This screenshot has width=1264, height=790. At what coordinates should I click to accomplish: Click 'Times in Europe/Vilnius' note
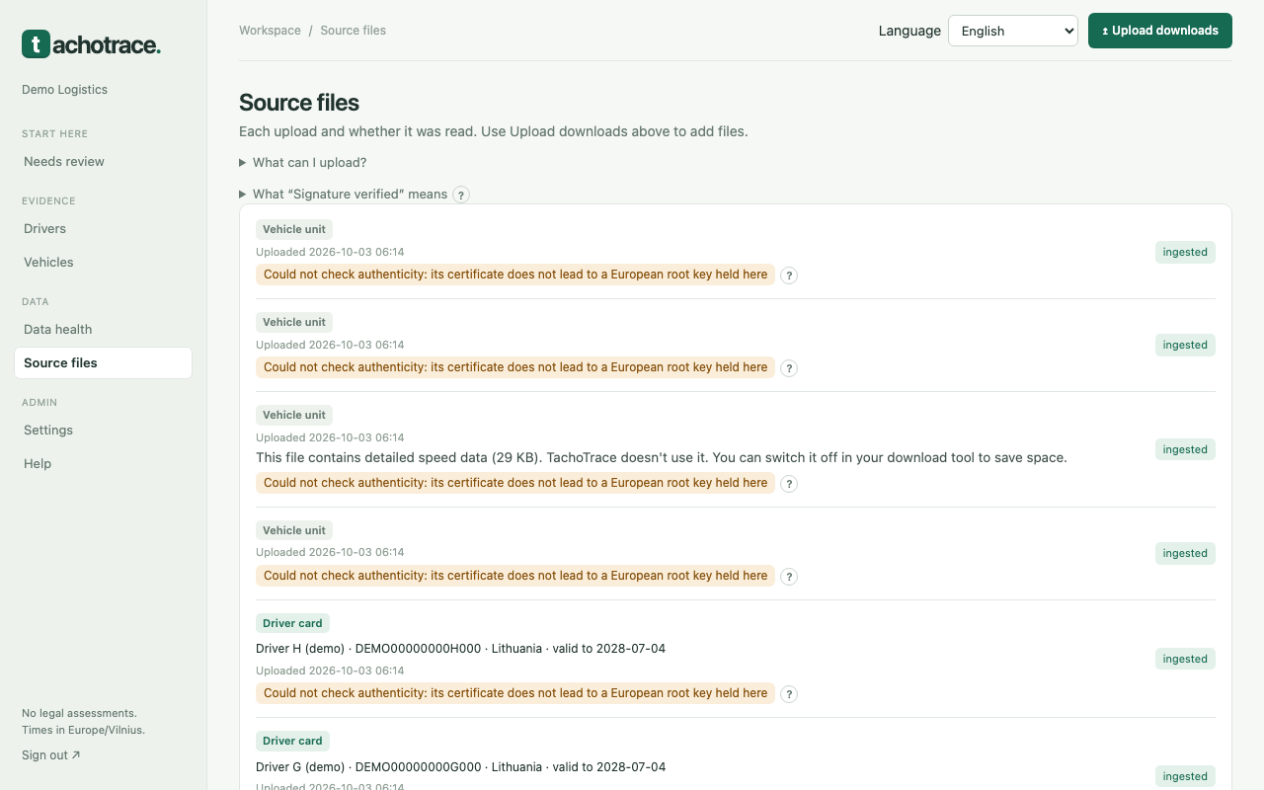[x=83, y=731]
